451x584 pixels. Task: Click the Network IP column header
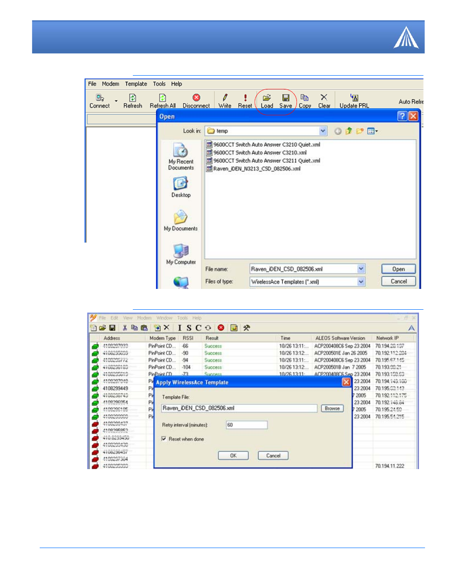pyautogui.click(x=393, y=338)
